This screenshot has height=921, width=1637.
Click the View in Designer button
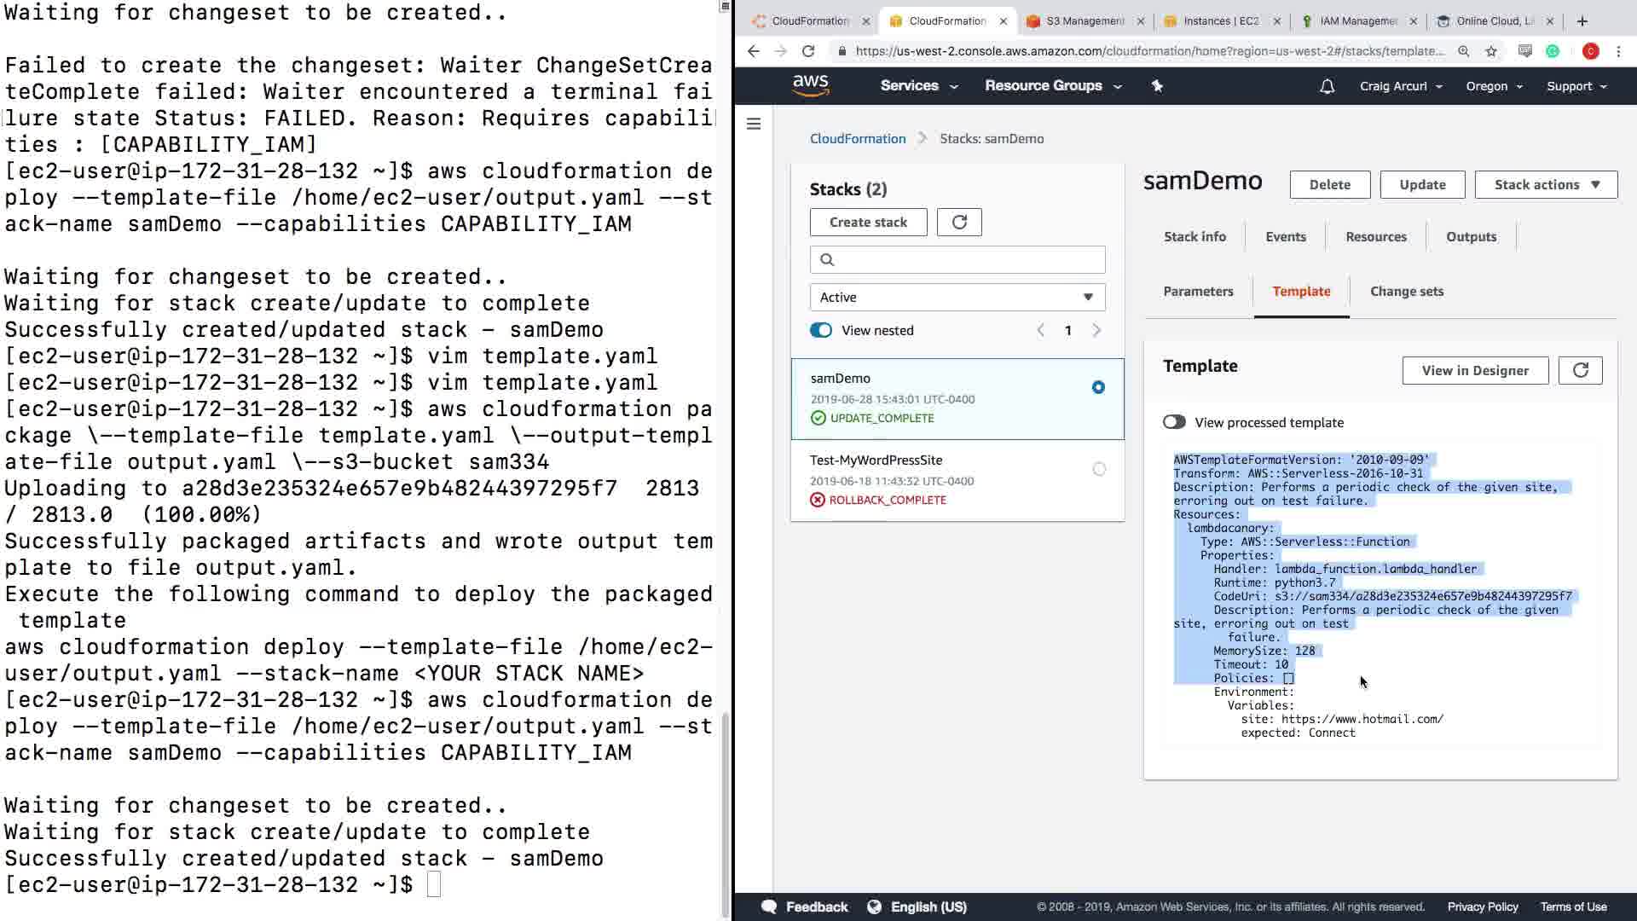tap(1474, 370)
